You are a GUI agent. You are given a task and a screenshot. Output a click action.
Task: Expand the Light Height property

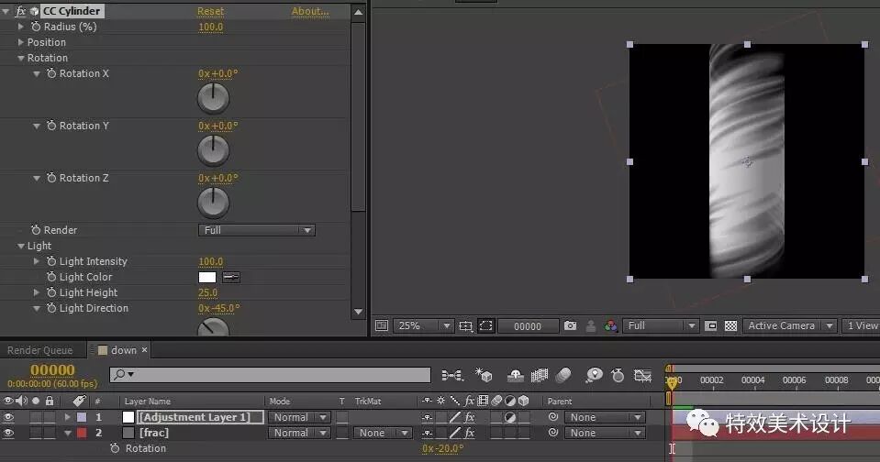(x=37, y=292)
